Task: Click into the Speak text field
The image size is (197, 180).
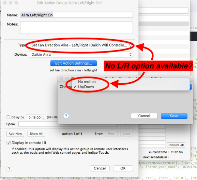Action: 68,124
